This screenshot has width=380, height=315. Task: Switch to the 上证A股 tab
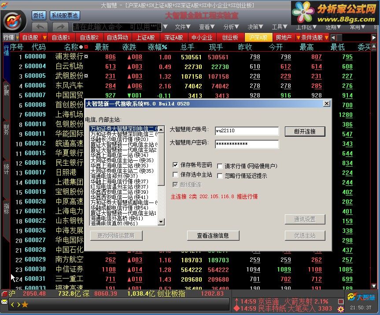[x=145, y=37]
